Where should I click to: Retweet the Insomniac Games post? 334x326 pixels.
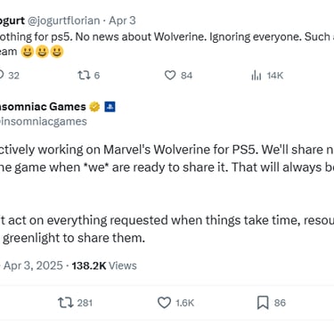(66, 303)
